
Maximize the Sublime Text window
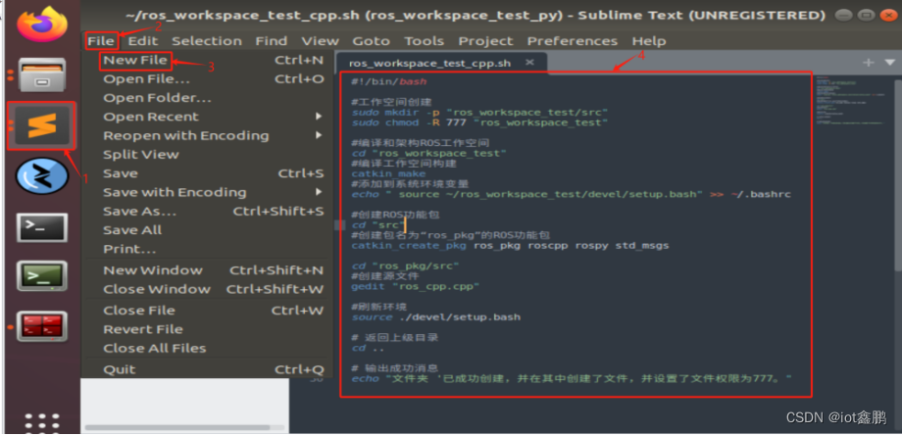[x=866, y=16]
